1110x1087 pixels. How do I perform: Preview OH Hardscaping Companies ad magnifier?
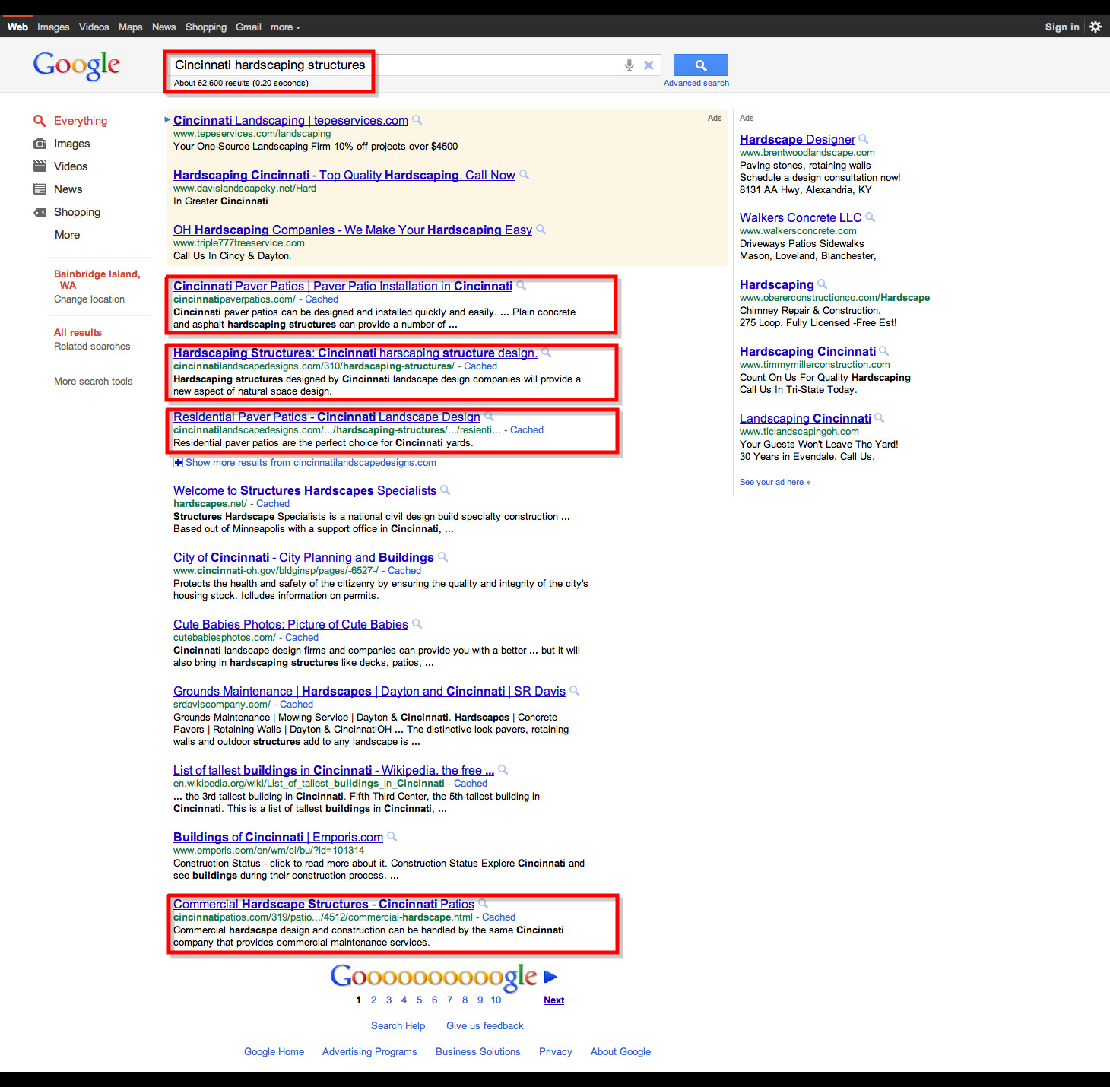click(541, 230)
